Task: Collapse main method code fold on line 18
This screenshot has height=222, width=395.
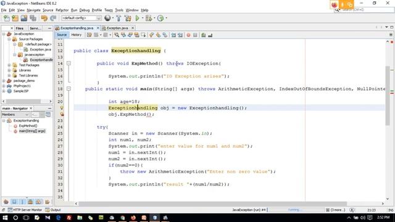Action: click(69, 89)
